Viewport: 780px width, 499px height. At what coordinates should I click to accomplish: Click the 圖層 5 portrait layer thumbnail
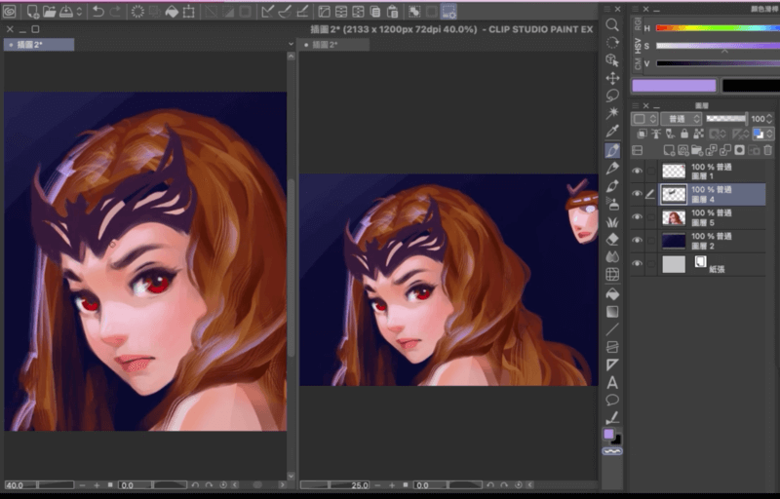click(674, 218)
